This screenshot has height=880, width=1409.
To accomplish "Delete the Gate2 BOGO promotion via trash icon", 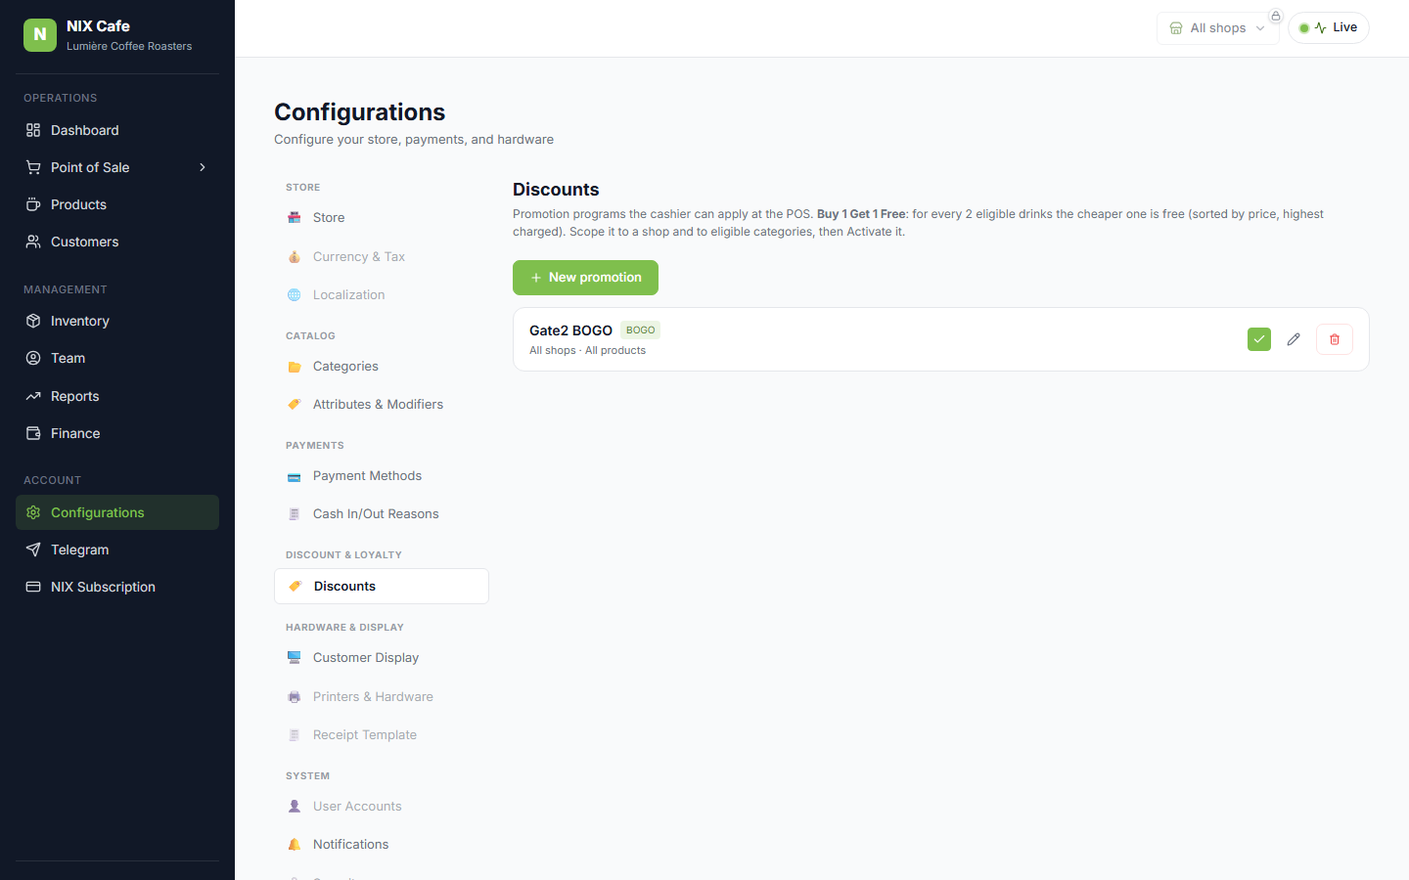I will click(x=1335, y=339).
